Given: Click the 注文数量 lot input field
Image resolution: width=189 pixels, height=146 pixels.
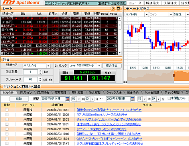Looking at the screenshot, I should pyautogui.click(x=30, y=72).
